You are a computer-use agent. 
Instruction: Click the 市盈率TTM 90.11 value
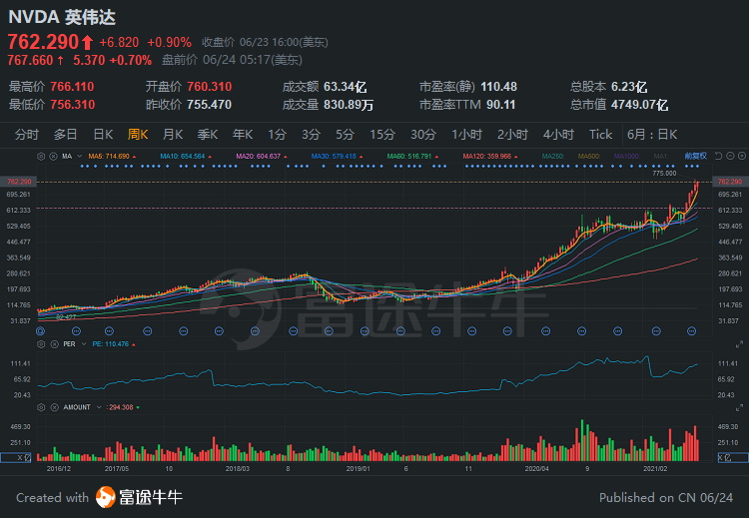(500, 105)
